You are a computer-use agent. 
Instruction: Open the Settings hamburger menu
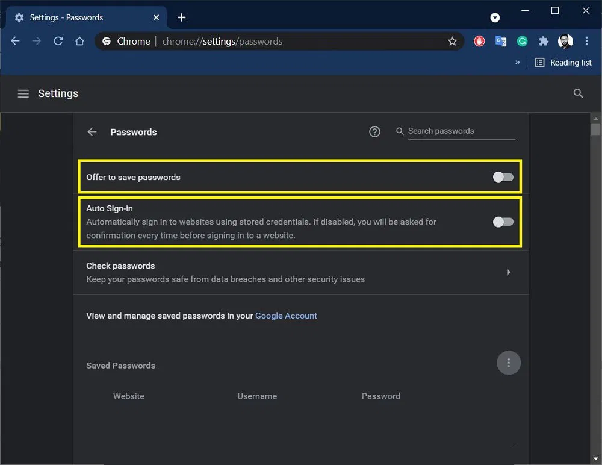[23, 93]
